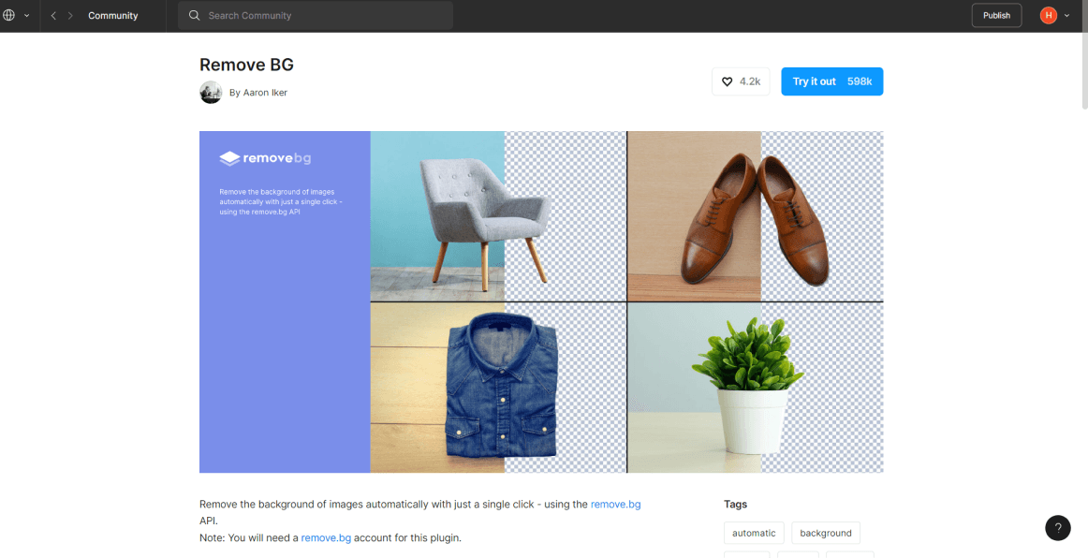Click the Publish button
The image size is (1088, 558).
pos(996,15)
